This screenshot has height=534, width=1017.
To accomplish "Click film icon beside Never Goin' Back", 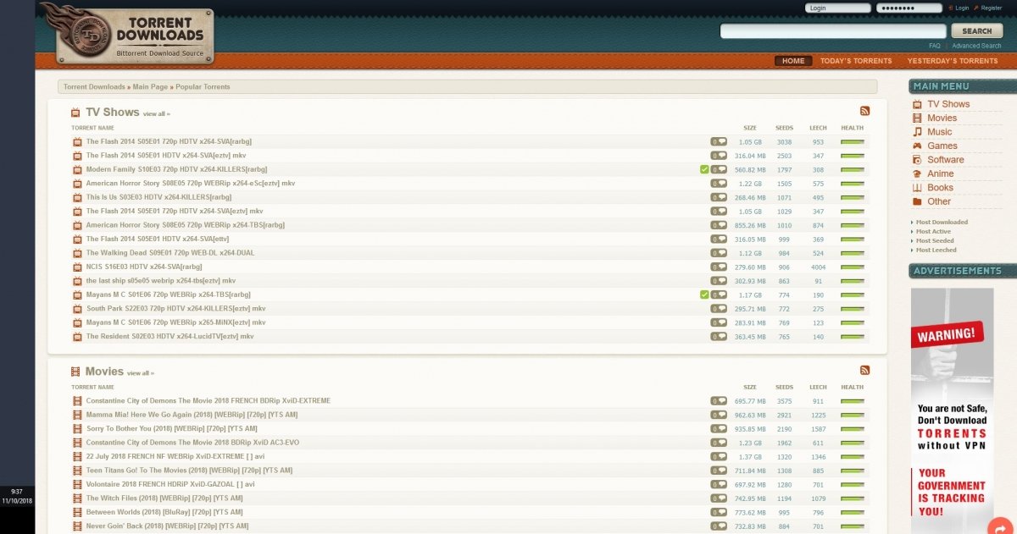I will click(x=77, y=526).
